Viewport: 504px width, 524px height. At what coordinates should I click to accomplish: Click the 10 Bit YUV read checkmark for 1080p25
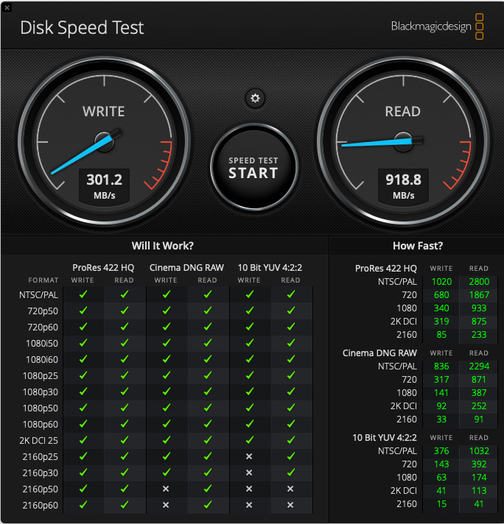[x=291, y=375]
